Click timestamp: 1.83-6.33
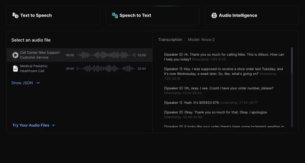The height and width of the screenshot is (163, 305). click(x=209, y=59)
